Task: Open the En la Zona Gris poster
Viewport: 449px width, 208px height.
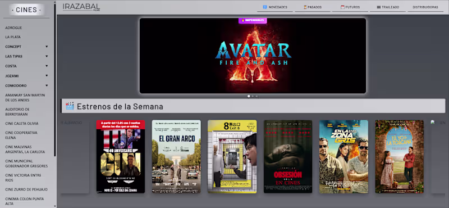Action: 343,156
